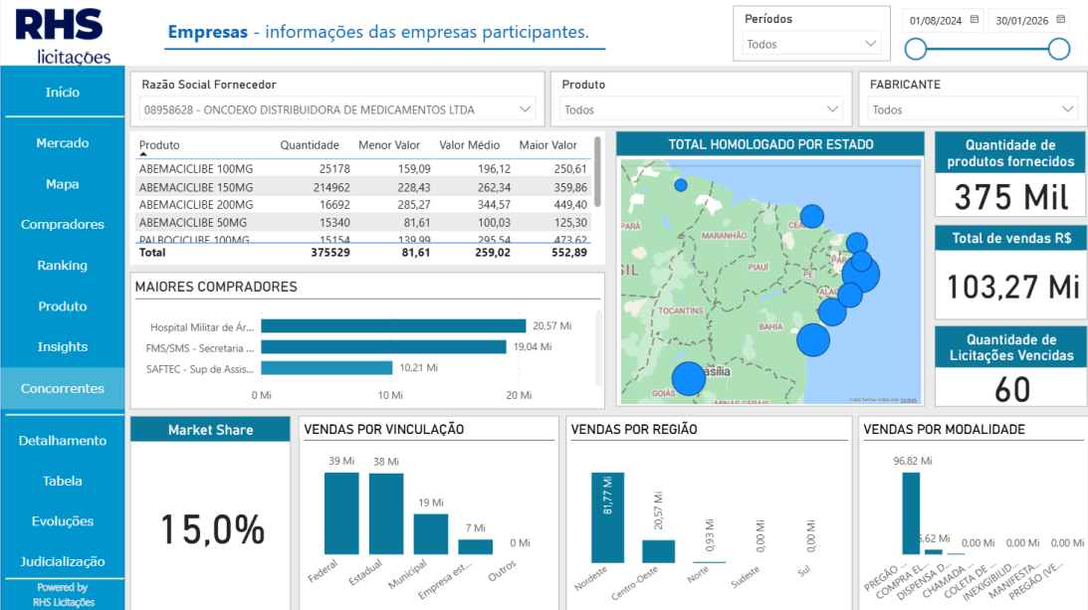The width and height of the screenshot is (1088, 610).
Task: Sort by the Produto column sort arrow
Action: pos(143,155)
